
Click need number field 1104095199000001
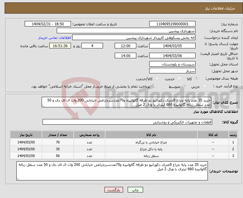pyautogui.click(x=172, y=24)
